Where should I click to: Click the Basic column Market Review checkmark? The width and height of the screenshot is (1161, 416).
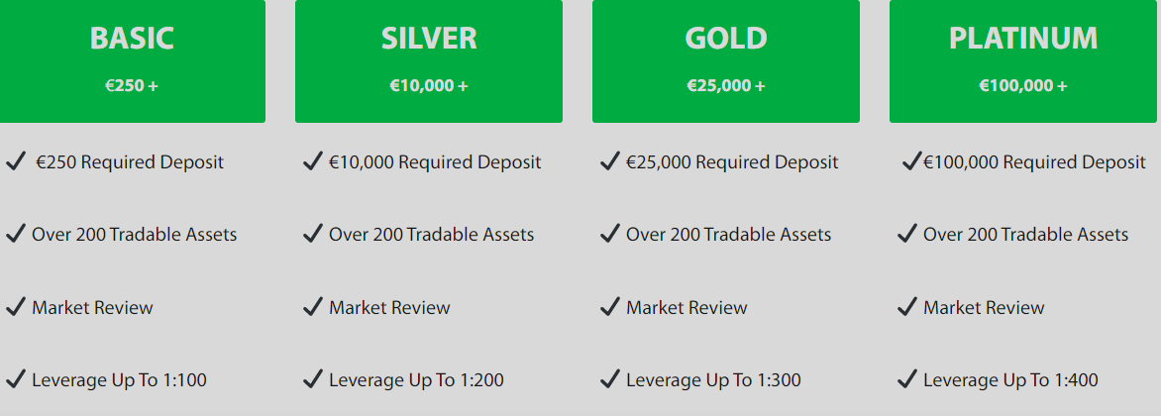point(16,307)
